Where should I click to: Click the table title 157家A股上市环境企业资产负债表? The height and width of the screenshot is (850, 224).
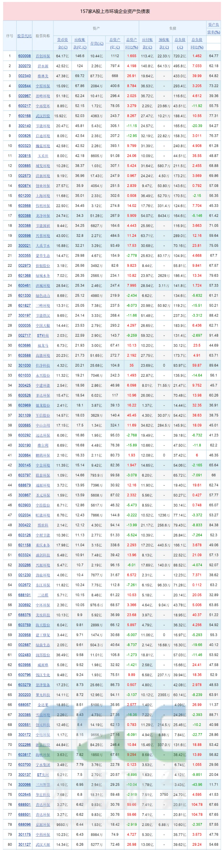point(115,11)
